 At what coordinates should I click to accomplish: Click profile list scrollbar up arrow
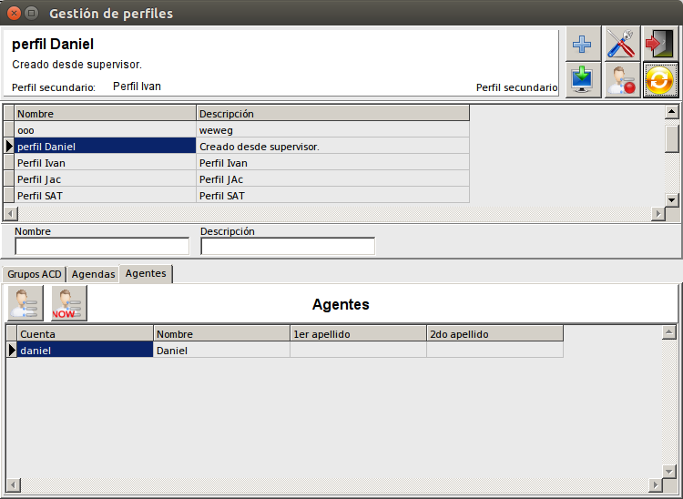[x=672, y=113]
